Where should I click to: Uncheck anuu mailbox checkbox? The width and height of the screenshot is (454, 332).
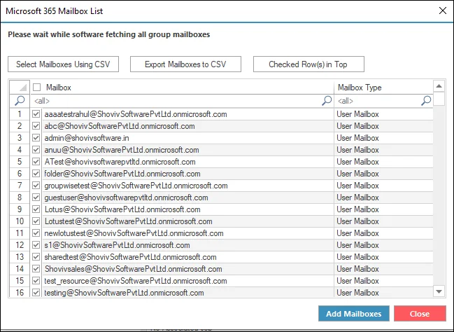36,150
